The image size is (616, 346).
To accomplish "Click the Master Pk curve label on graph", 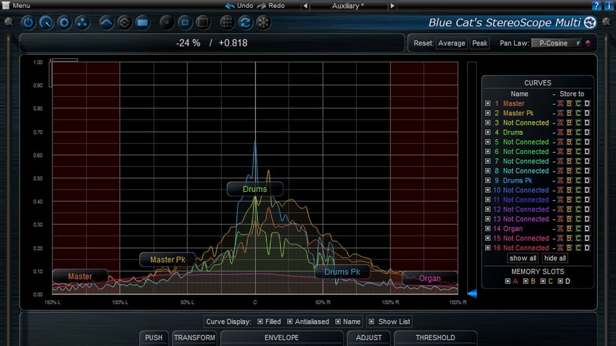I will point(167,259).
